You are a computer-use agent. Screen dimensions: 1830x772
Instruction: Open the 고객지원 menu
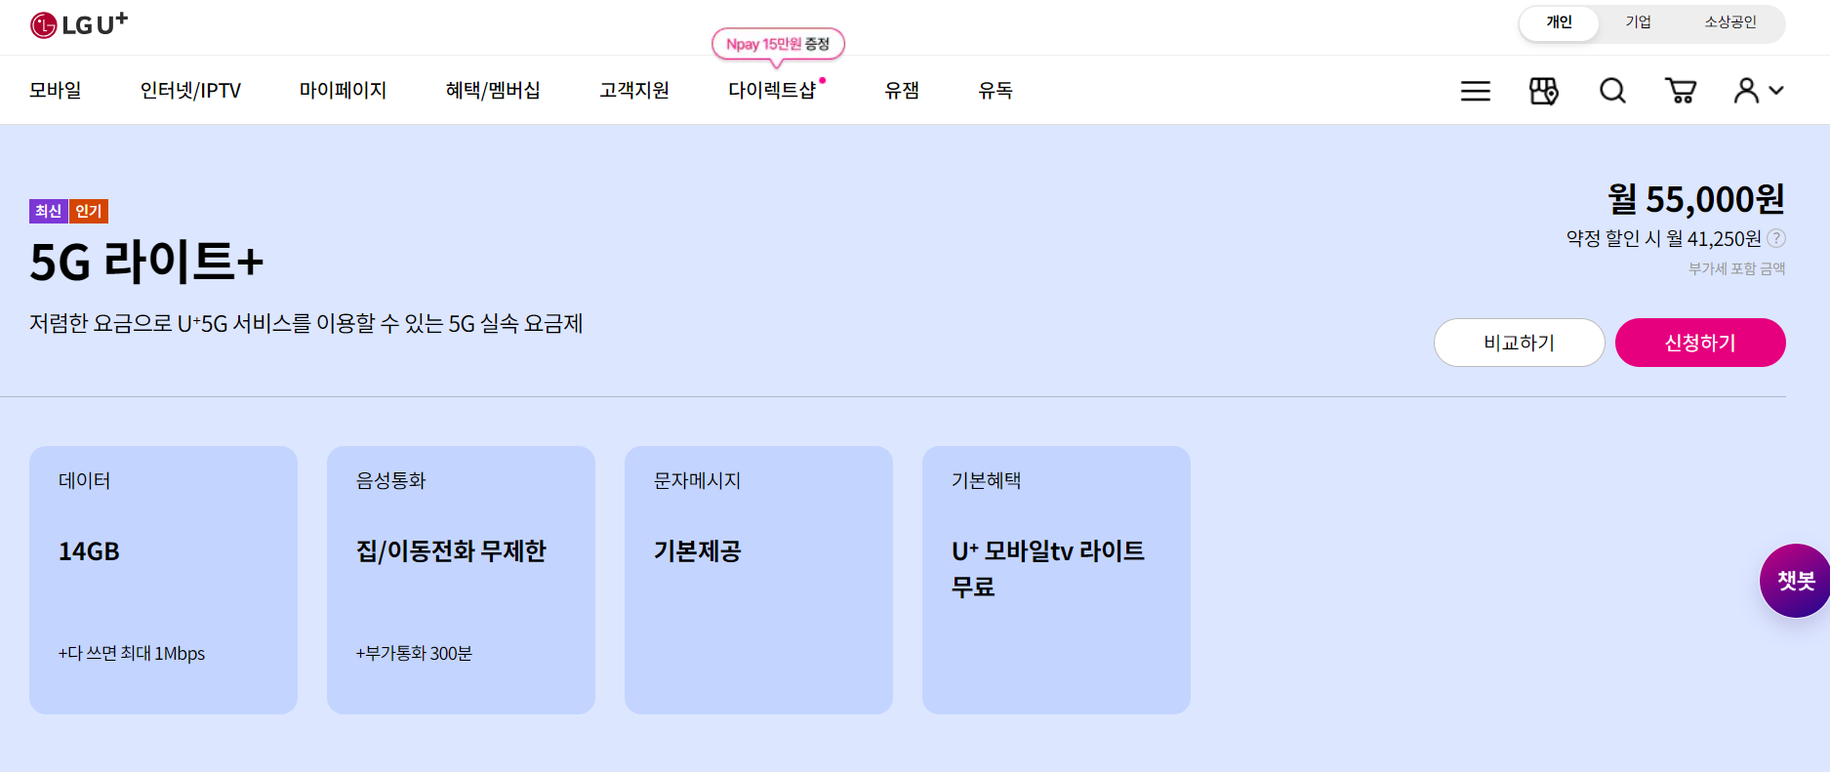pyautogui.click(x=633, y=90)
